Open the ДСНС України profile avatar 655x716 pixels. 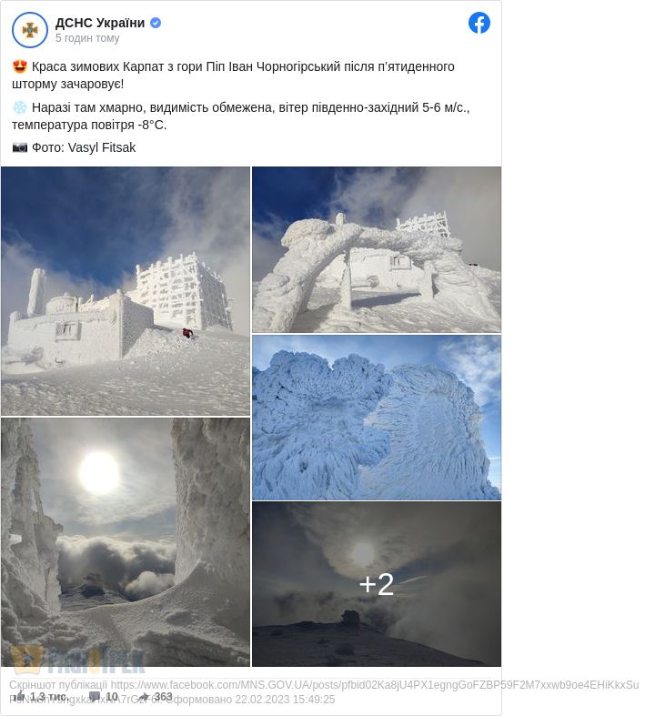(30, 30)
